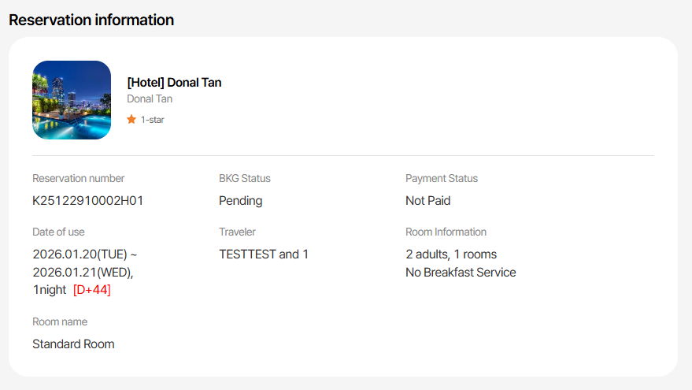
Task: Click the 2 adults, 1 rooms text
Action: coord(451,254)
